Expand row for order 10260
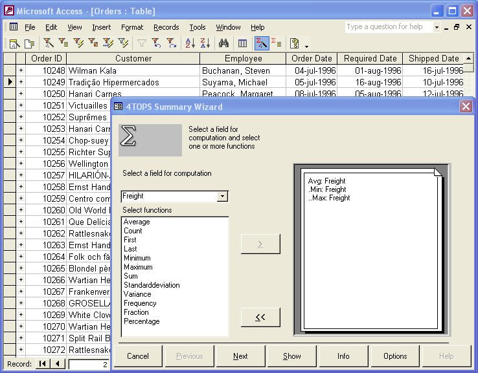478x373 pixels. (x=21, y=210)
